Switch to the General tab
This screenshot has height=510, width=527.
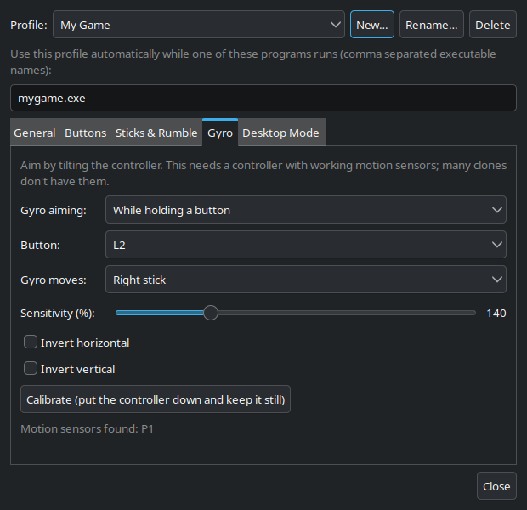click(35, 133)
